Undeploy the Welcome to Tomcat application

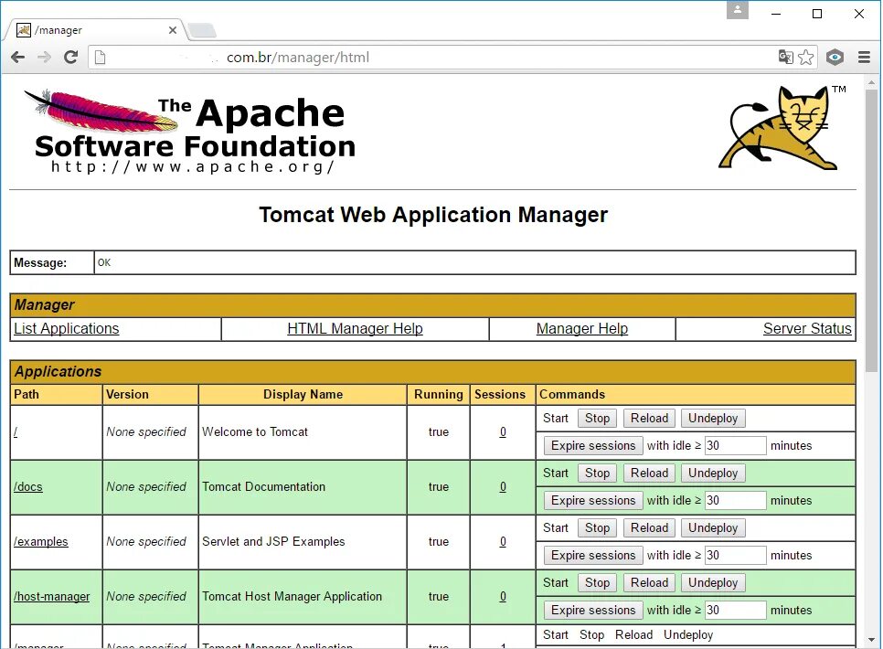tap(713, 418)
